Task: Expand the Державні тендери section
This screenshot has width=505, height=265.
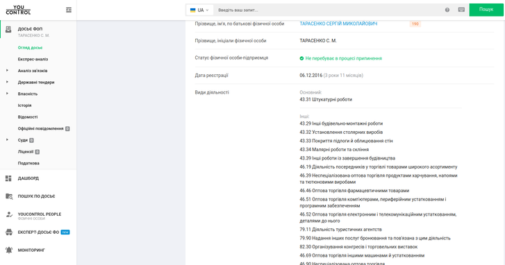Action: (7, 82)
